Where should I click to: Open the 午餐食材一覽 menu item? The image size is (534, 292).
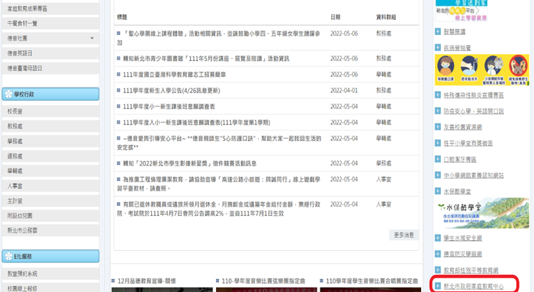pyautogui.click(x=50, y=23)
